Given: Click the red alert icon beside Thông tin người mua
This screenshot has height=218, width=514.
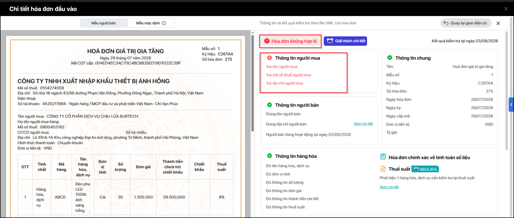Looking at the screenshot, I should 270,58.
